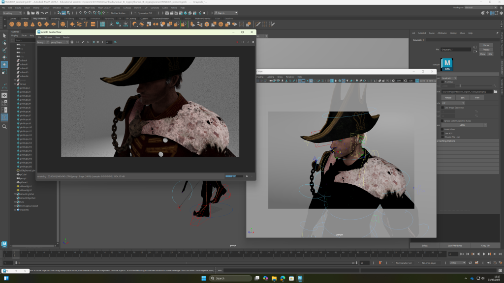The image size is (504, 283).
Task: Click the Reload button for texture file
Action: 448,98
